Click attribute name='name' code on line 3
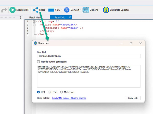This screenshot has width=153, height=114. click(x=63, y=28)
